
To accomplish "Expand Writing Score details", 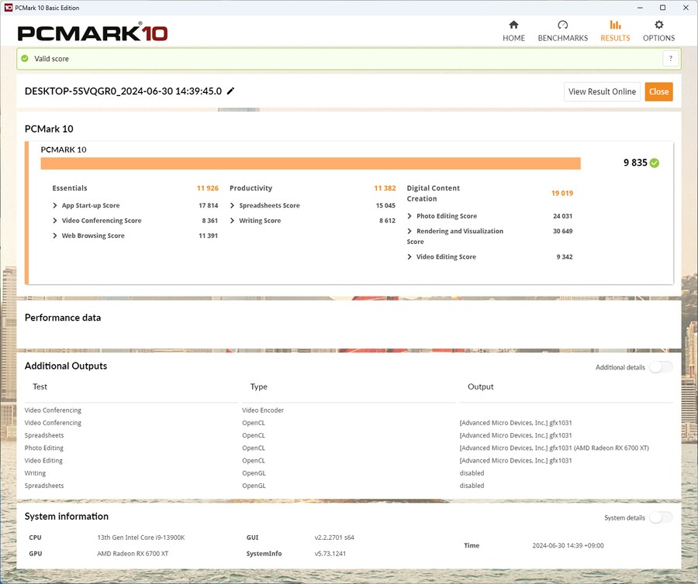I will pyautogui.click(x=233, y=221).
